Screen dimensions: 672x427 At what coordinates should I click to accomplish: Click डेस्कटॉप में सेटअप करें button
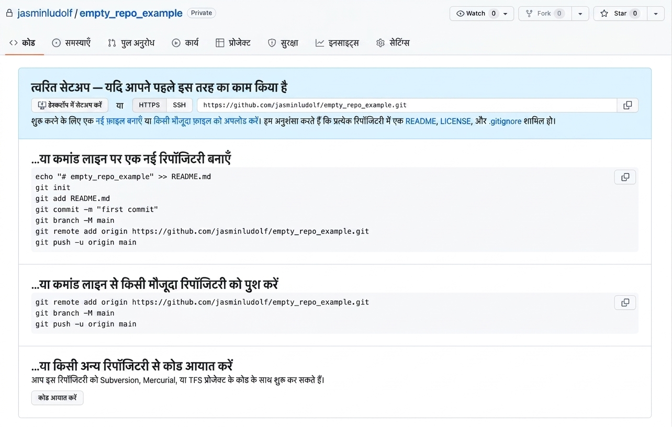70,105
